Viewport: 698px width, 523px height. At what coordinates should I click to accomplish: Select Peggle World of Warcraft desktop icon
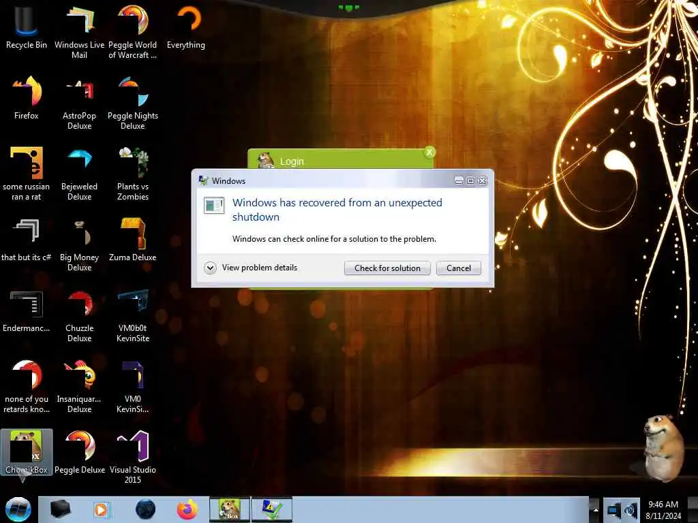click(x=133, y=31)
